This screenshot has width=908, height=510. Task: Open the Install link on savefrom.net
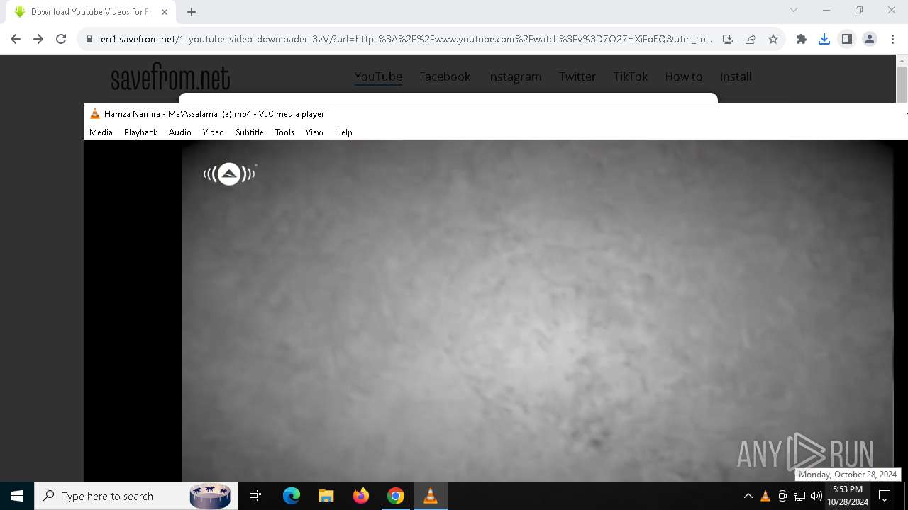click(736, 76)
